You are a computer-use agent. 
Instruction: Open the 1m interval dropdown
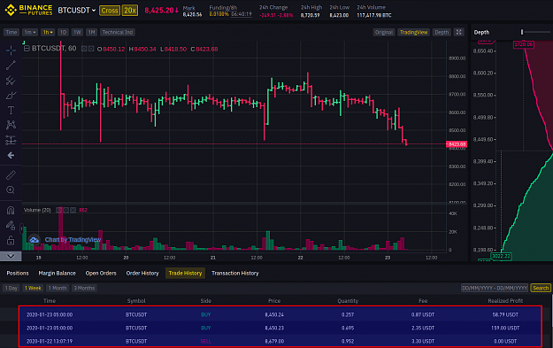[x=29, y=32]
